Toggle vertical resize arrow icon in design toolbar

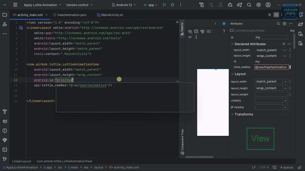point(196,37)
